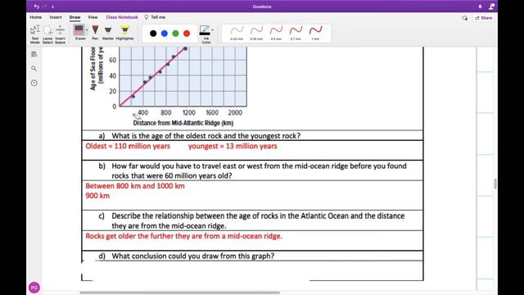Open the notifications bell

click(x=481, y=7)
